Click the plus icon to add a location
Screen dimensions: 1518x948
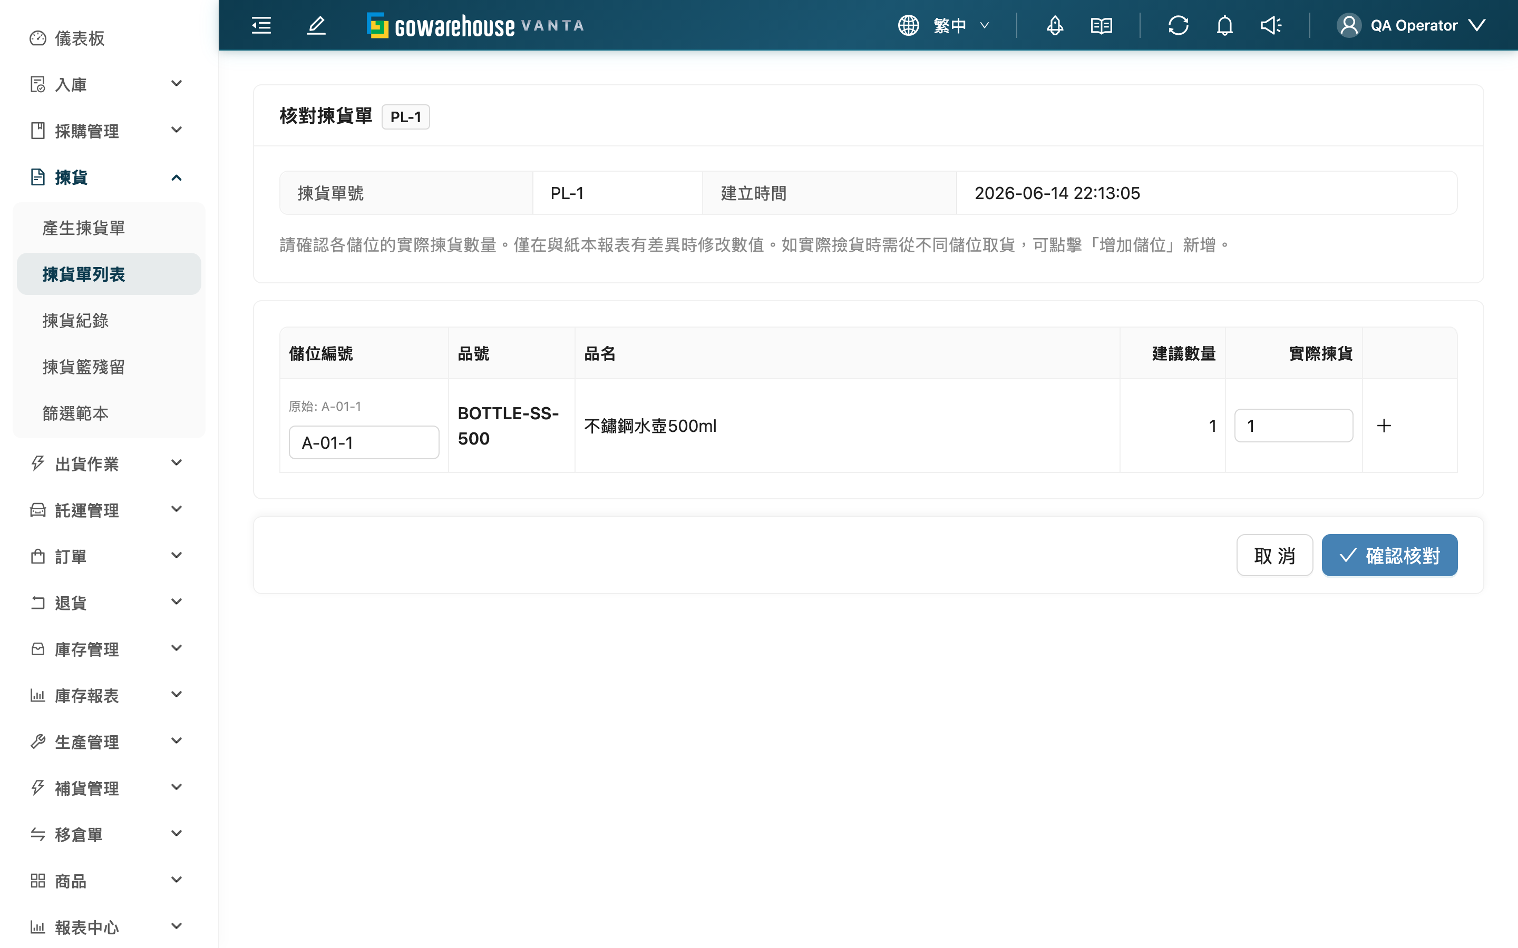[1384, 426]
